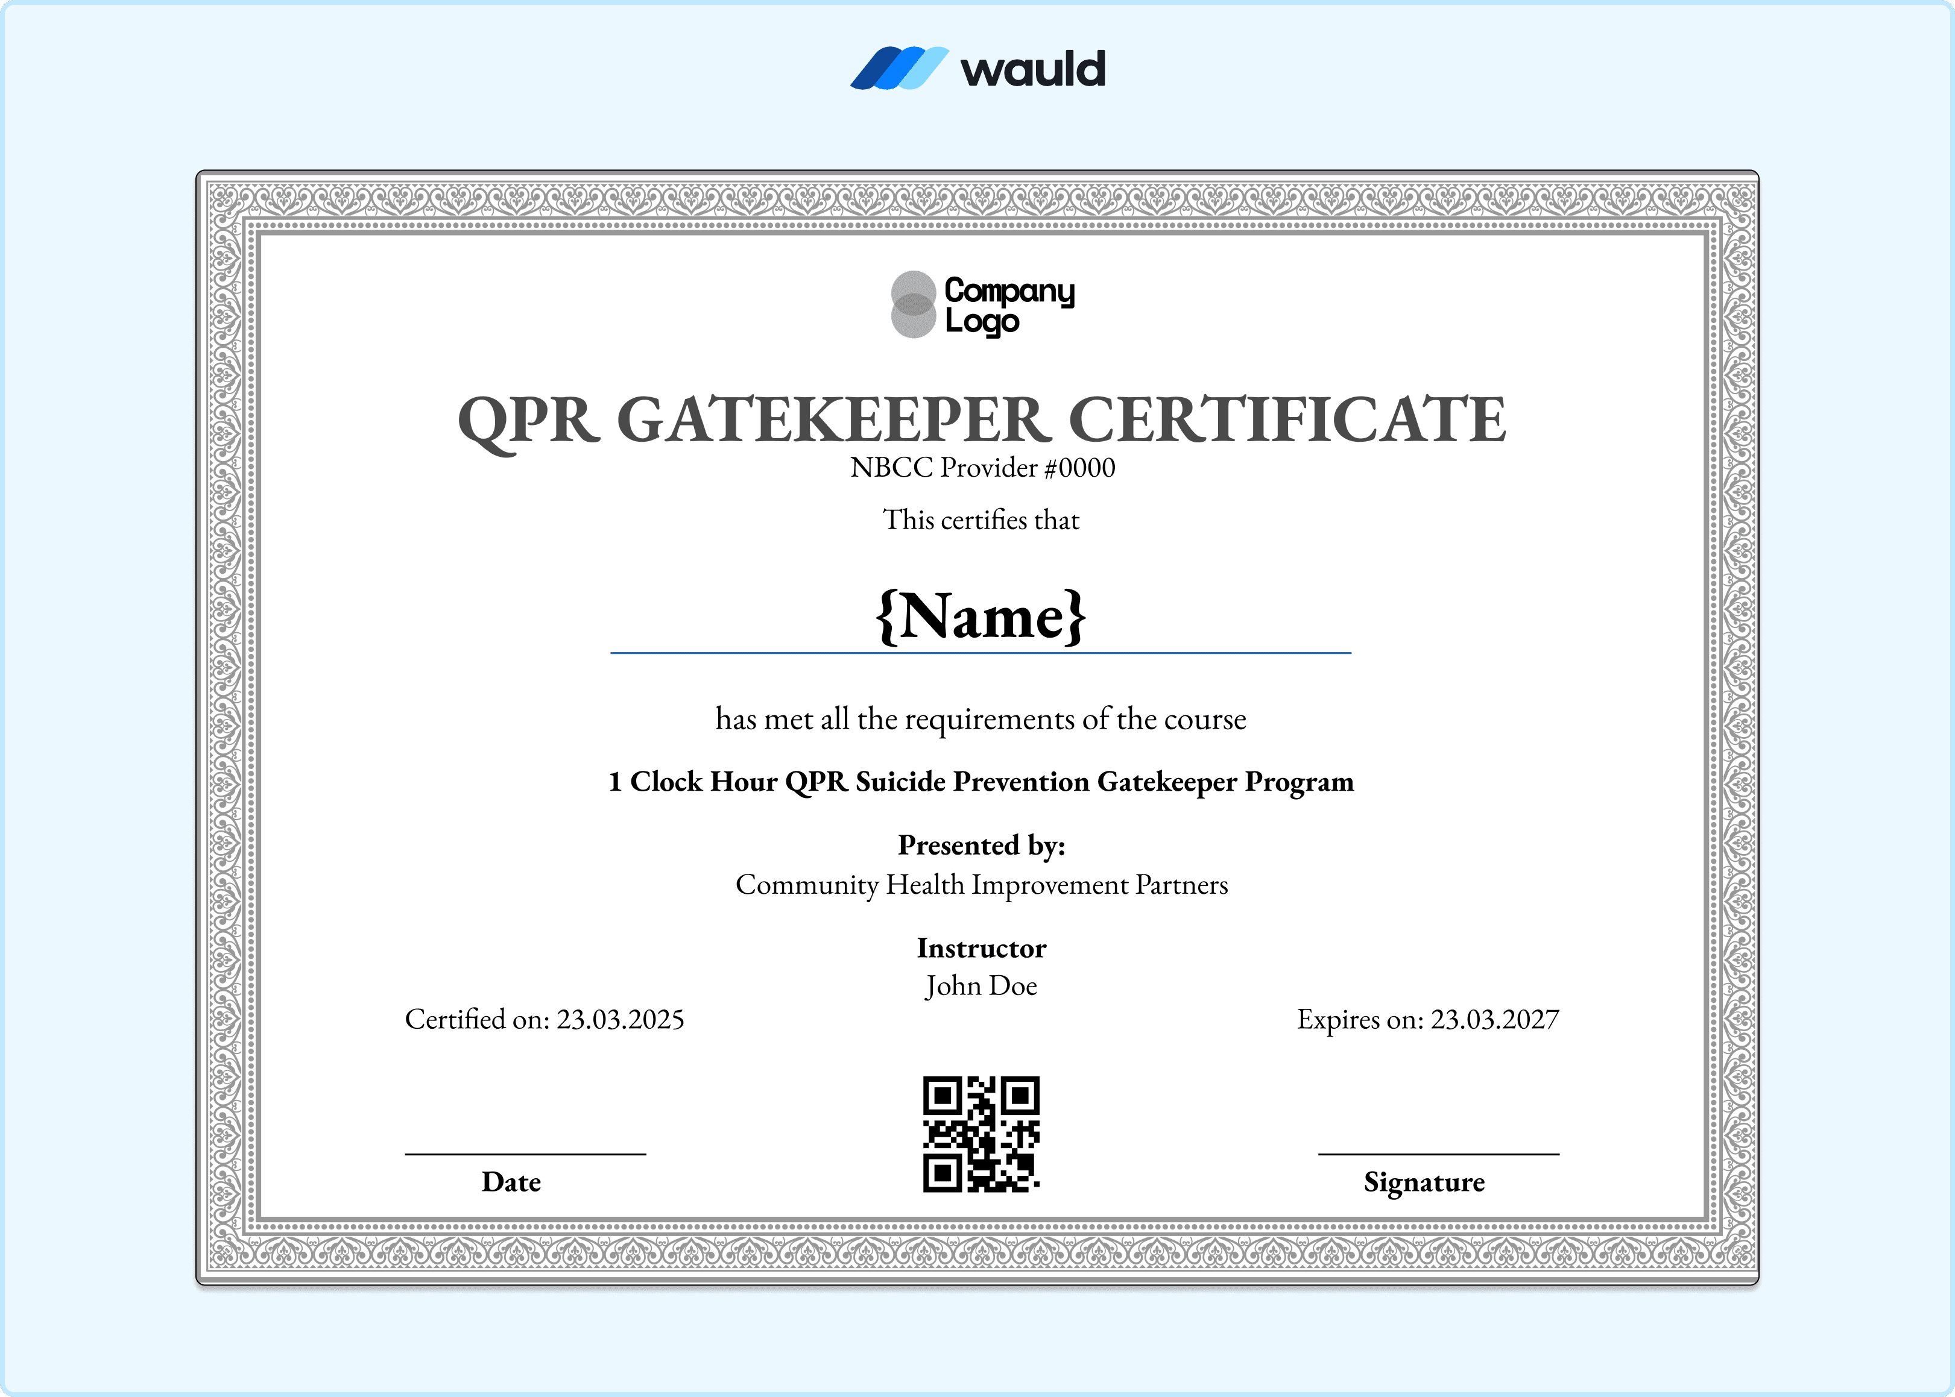The image size is (1955, 1397).
Task: Click instructor name 'John Doe'
Action: (982, 986)
